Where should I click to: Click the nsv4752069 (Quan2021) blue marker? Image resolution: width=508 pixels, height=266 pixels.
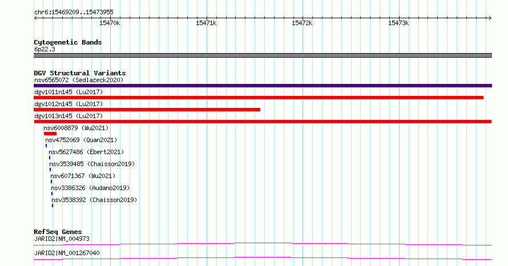[46, 146]
